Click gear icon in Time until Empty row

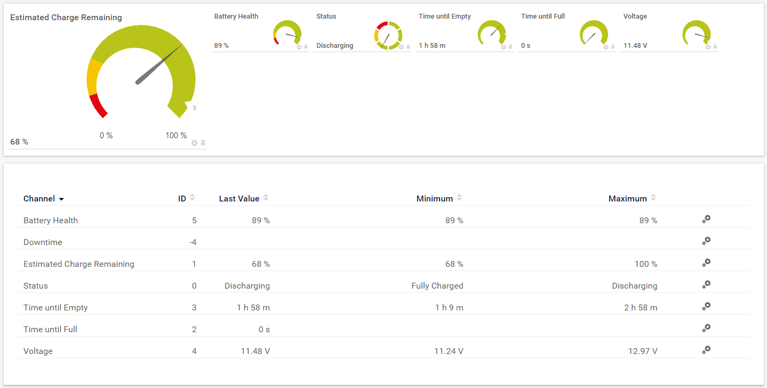pyautogui.click(x=706, y=306)
